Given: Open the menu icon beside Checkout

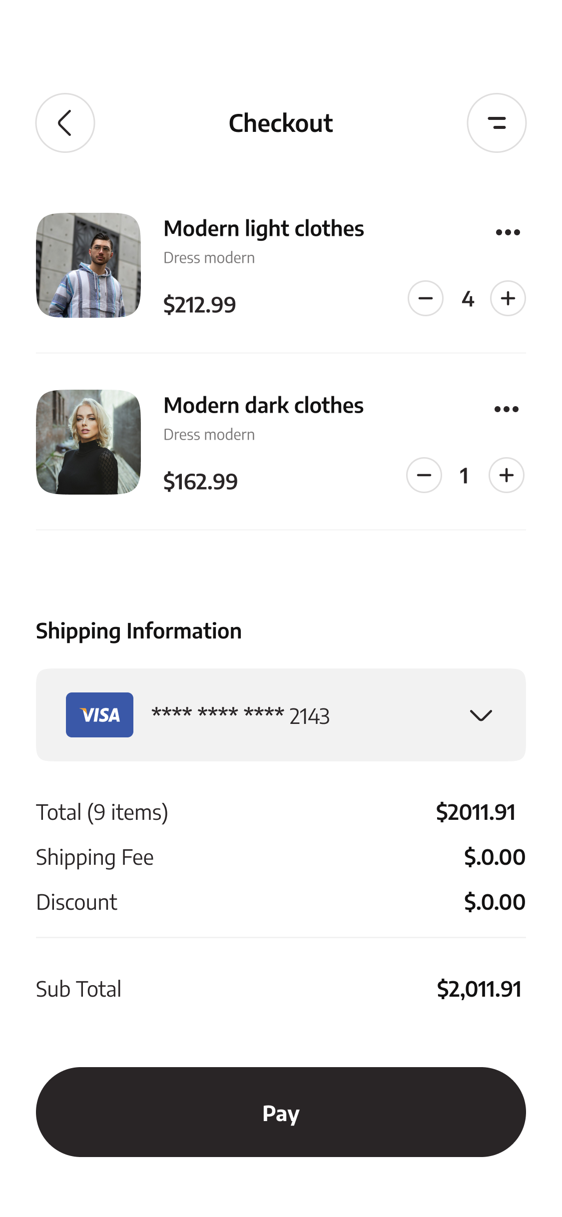Looking at the screenshot, I should 497,123.
